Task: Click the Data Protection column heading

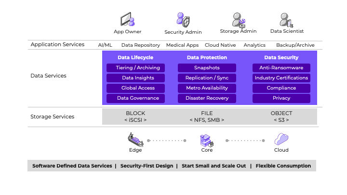Action: tap(207, 57)
